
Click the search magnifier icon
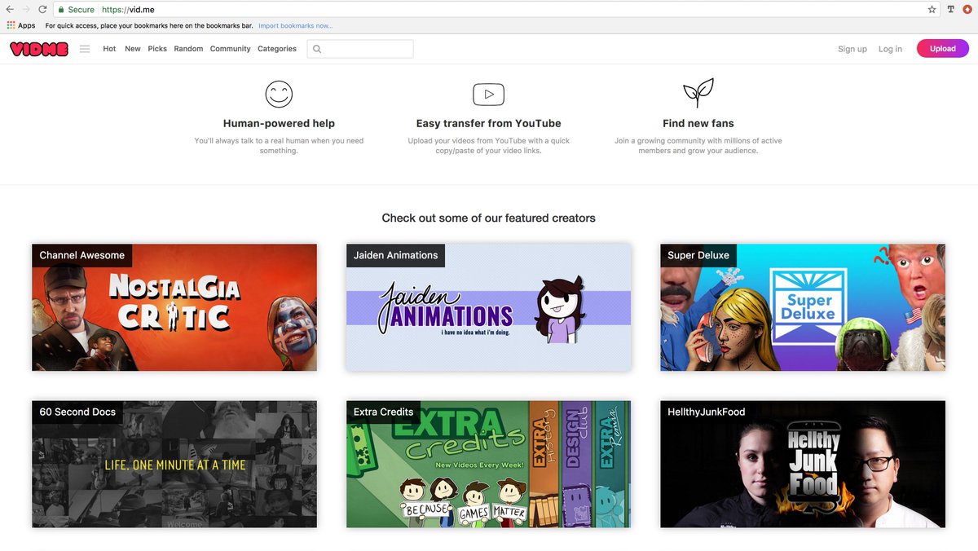pos(317,49)
